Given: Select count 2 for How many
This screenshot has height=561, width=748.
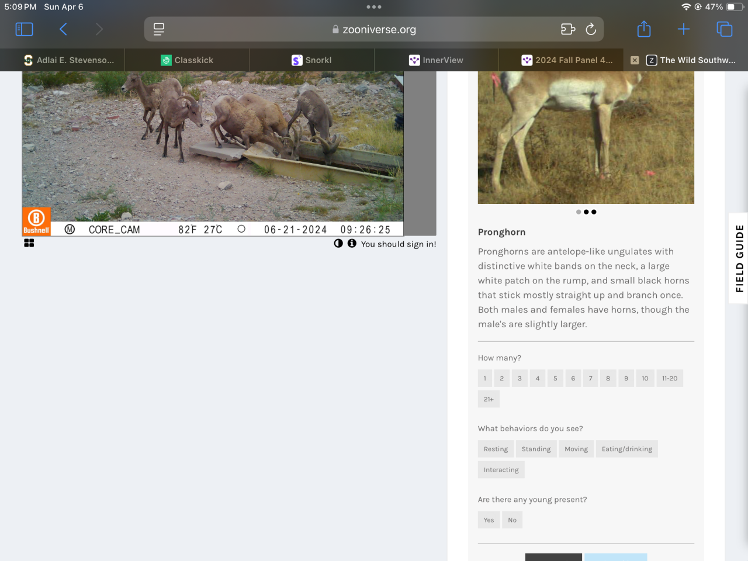Looking at the screenshot, I should (502, 378).
